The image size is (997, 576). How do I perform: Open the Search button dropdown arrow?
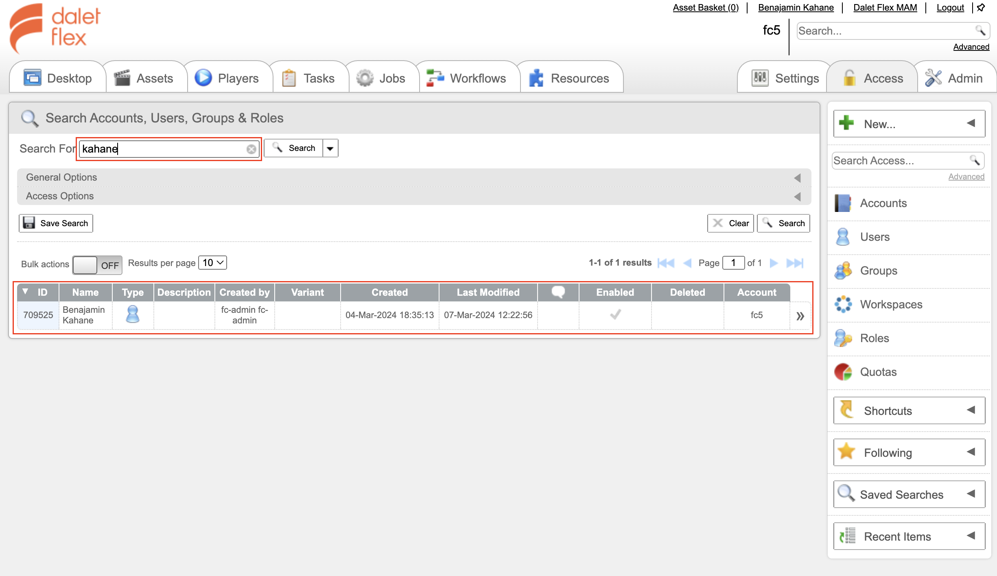pos(330,148)
